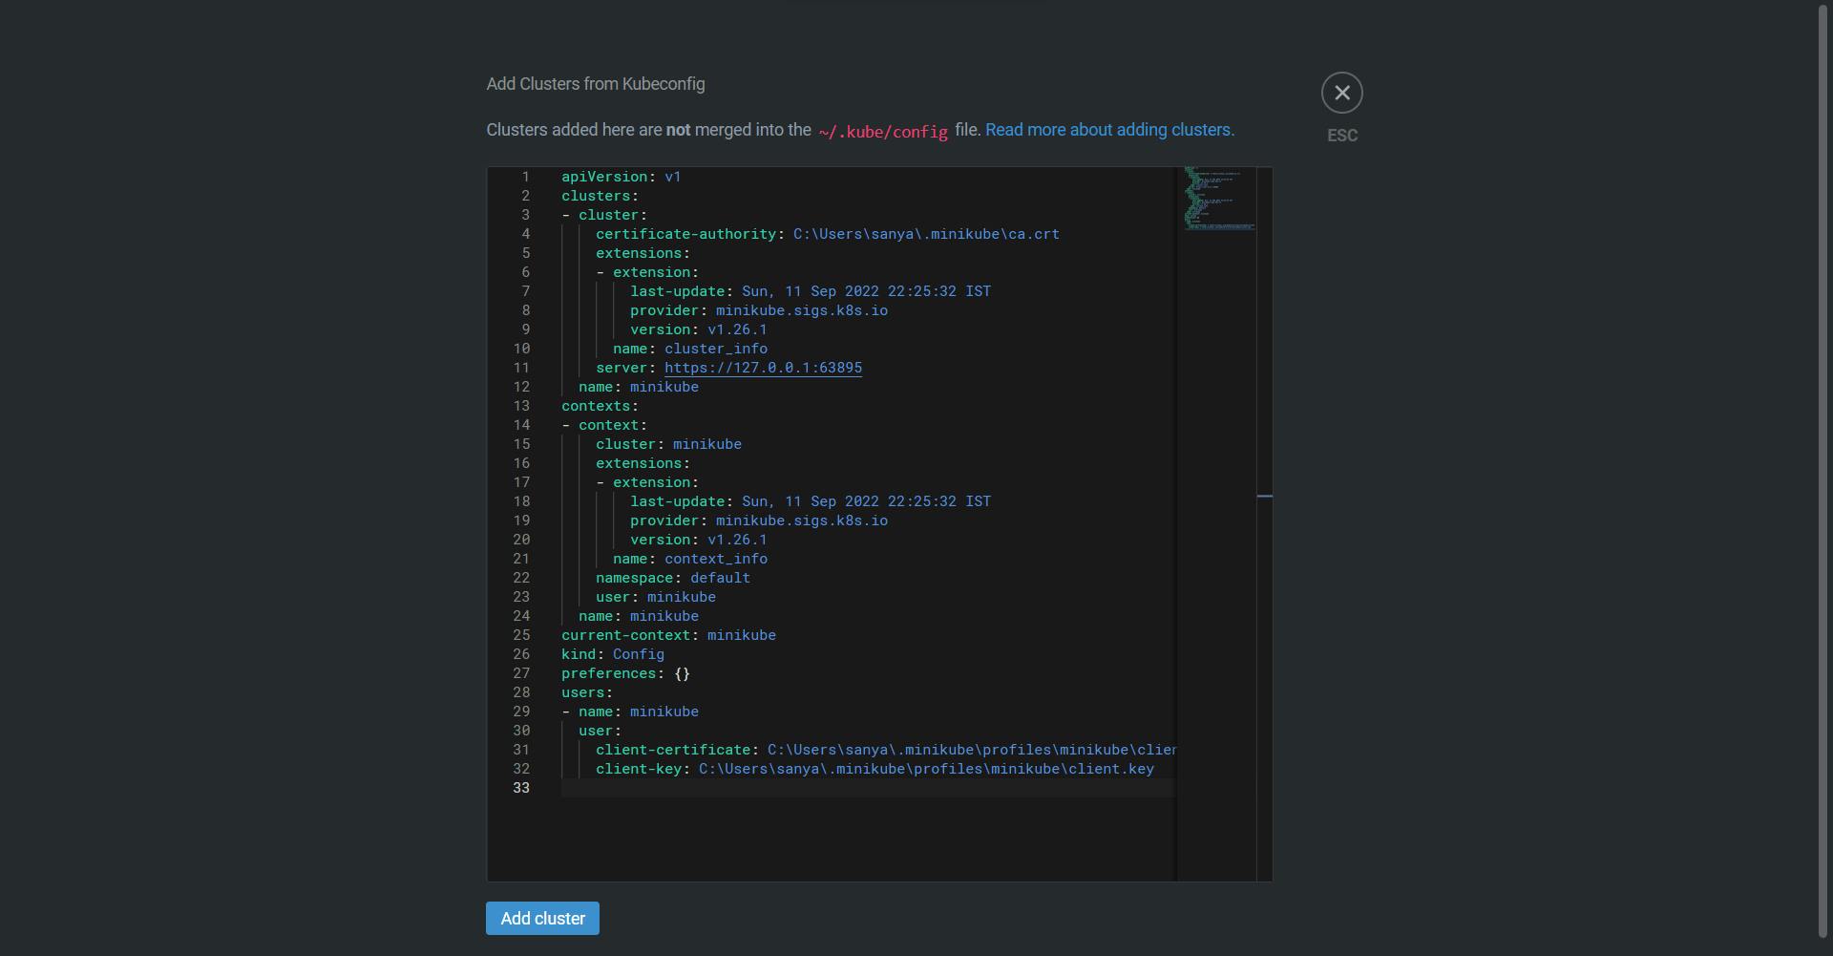Click 'clusters' key on line 2
This screenshot has width=1833, height=956.
[x=596, y=196]
